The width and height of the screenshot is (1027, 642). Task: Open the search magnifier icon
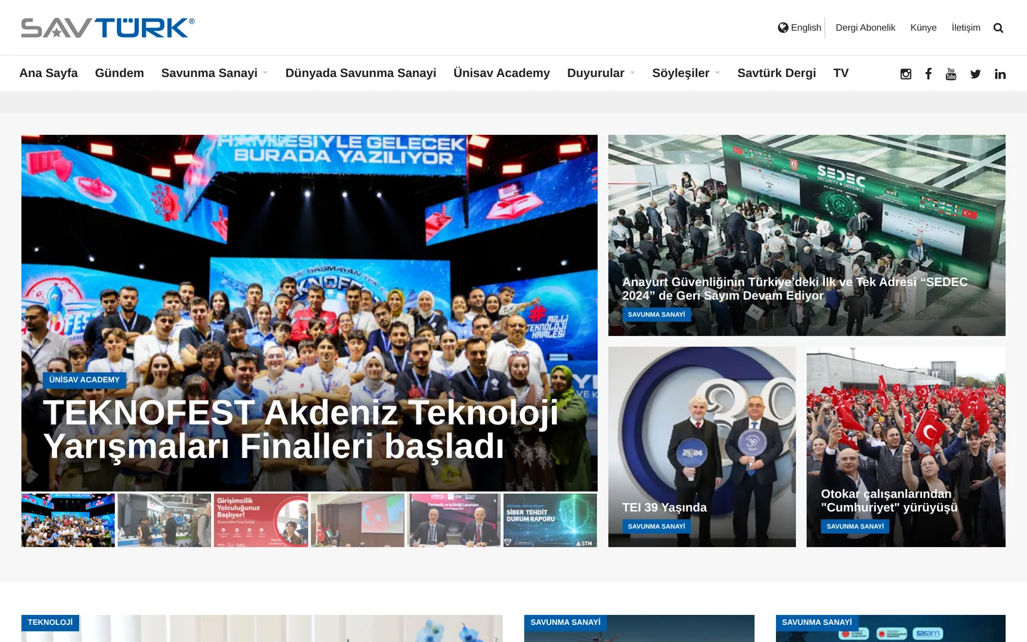click(998, 28)
